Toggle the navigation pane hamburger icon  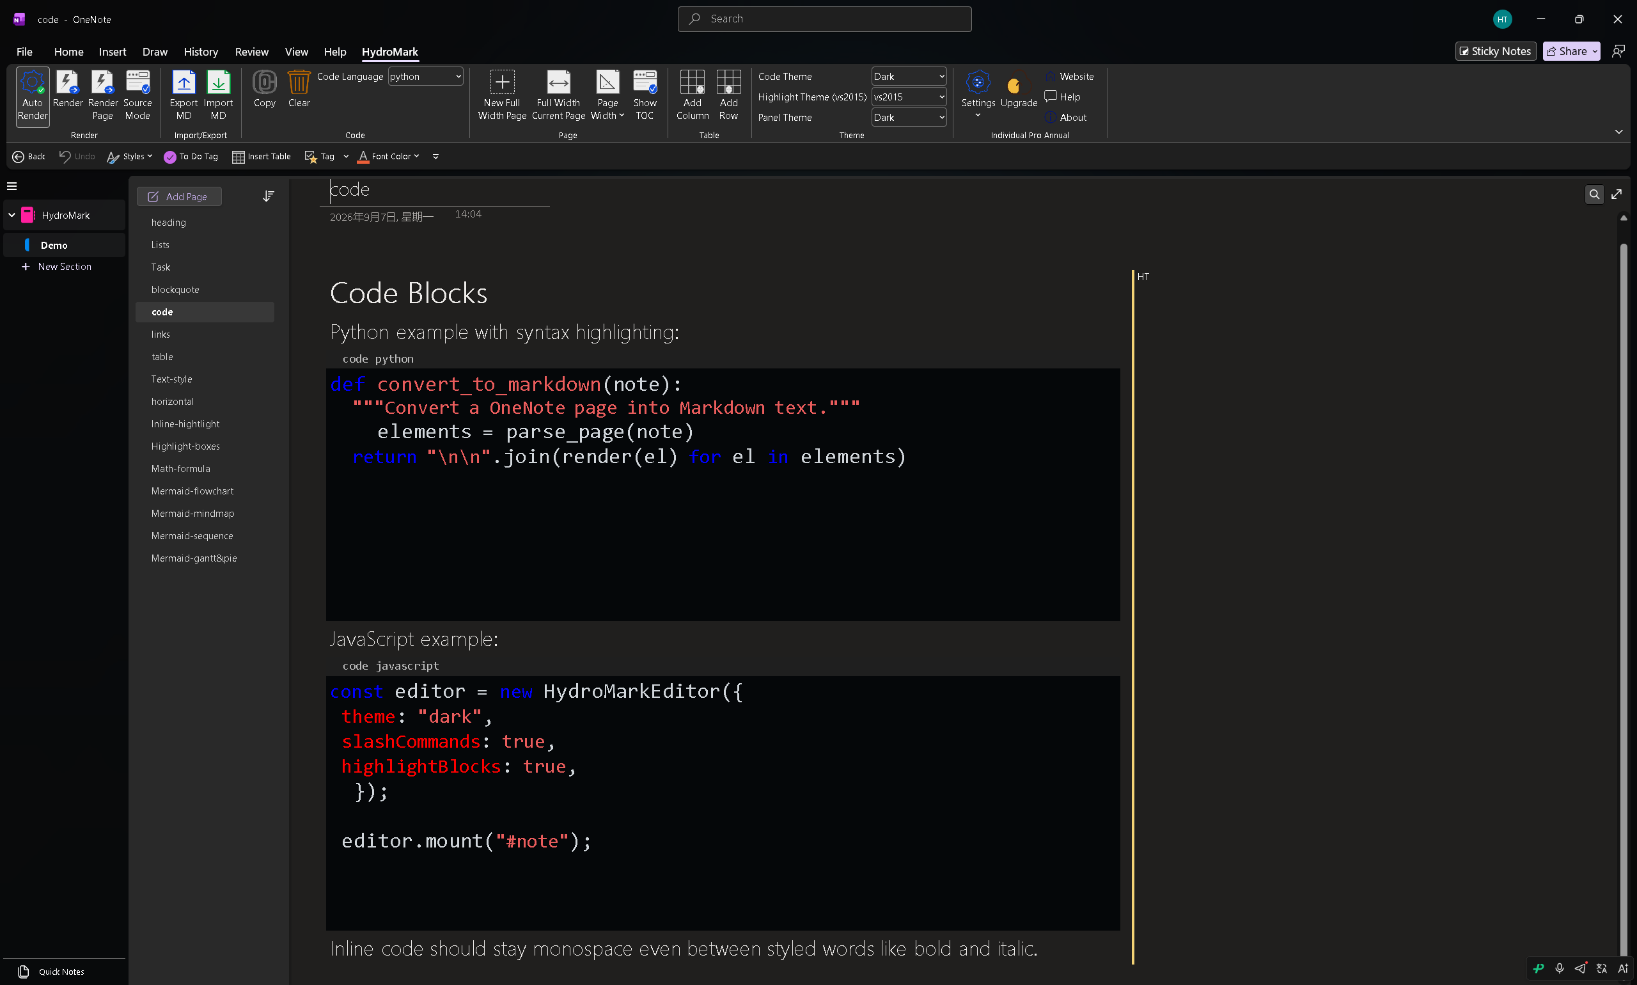tap(12, 186)
